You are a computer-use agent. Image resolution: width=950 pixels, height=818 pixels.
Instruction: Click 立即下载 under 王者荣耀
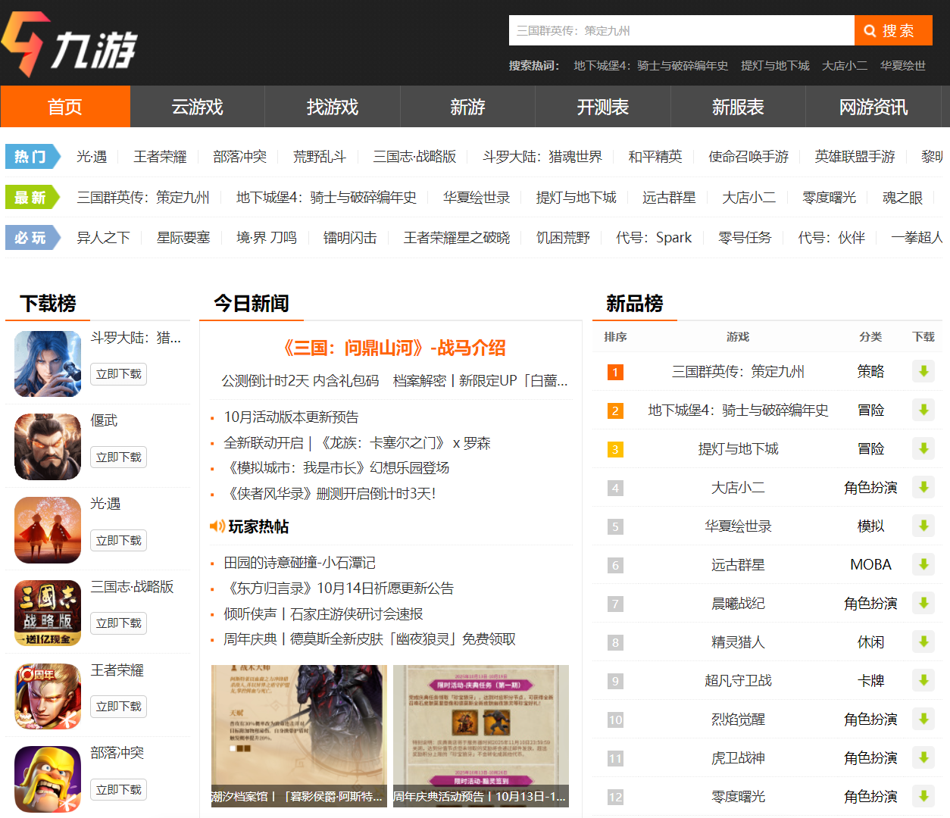118,707
